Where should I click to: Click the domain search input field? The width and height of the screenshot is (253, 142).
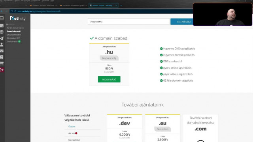tap(129, 22)
